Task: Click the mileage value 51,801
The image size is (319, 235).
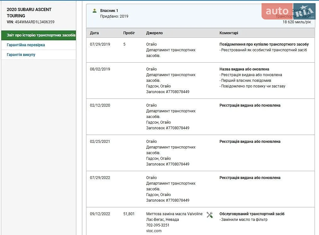Action: coord(129,214)
